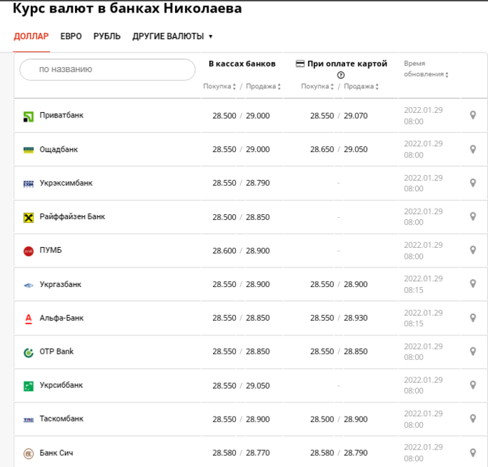Click the ПУМБ red logo icon
Image resolution: width=488 pixels, height=467 pixels.
click(x=29, y=251)
